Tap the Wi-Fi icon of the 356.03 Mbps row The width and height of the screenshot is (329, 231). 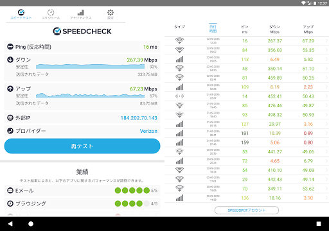click(x=179, y=50)
